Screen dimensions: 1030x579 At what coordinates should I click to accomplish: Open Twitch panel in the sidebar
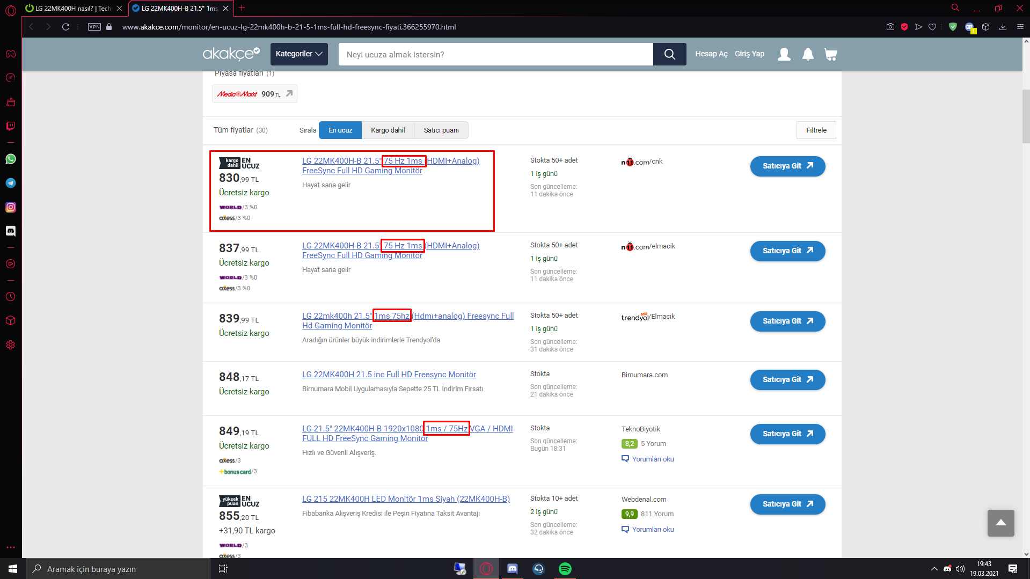coord(11,126)
